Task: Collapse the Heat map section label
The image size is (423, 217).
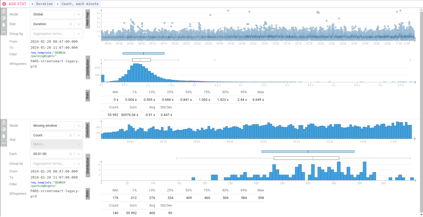Action: pos(88,19)
